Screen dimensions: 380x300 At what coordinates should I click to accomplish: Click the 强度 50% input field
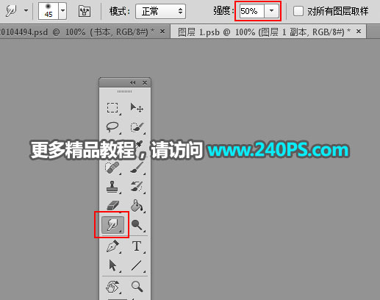[251, 11]
